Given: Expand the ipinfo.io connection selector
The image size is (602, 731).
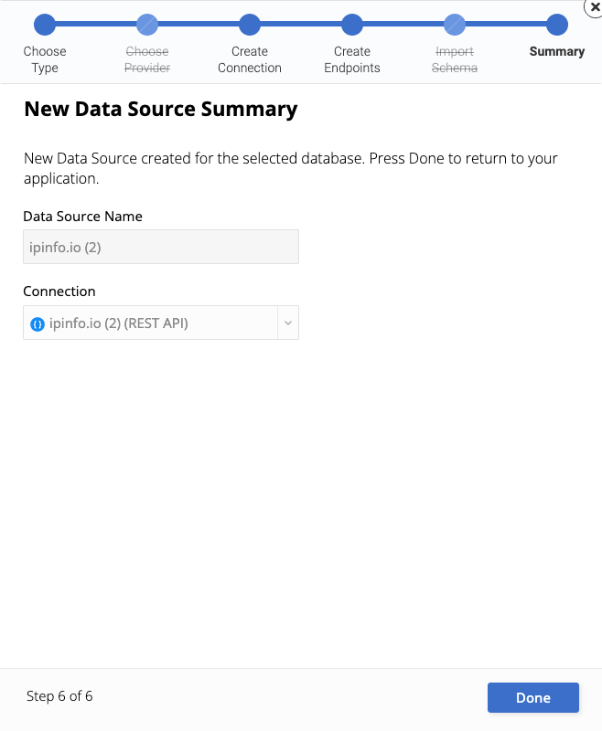Looking at the screenshot, I should (161, 323).
